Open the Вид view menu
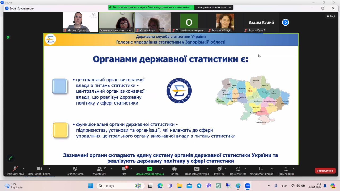The image size is (340, 191). (x=331, y=16)
